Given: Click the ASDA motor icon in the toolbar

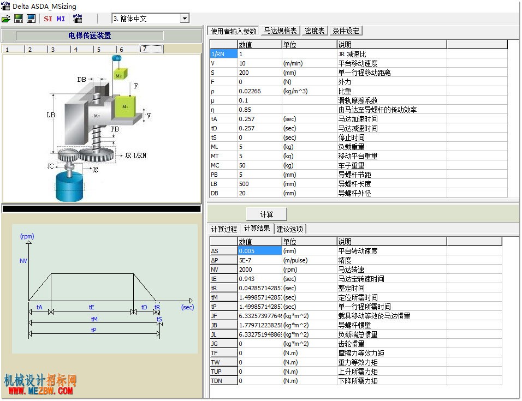Looking at the screenshot, I should coord(78,19).
